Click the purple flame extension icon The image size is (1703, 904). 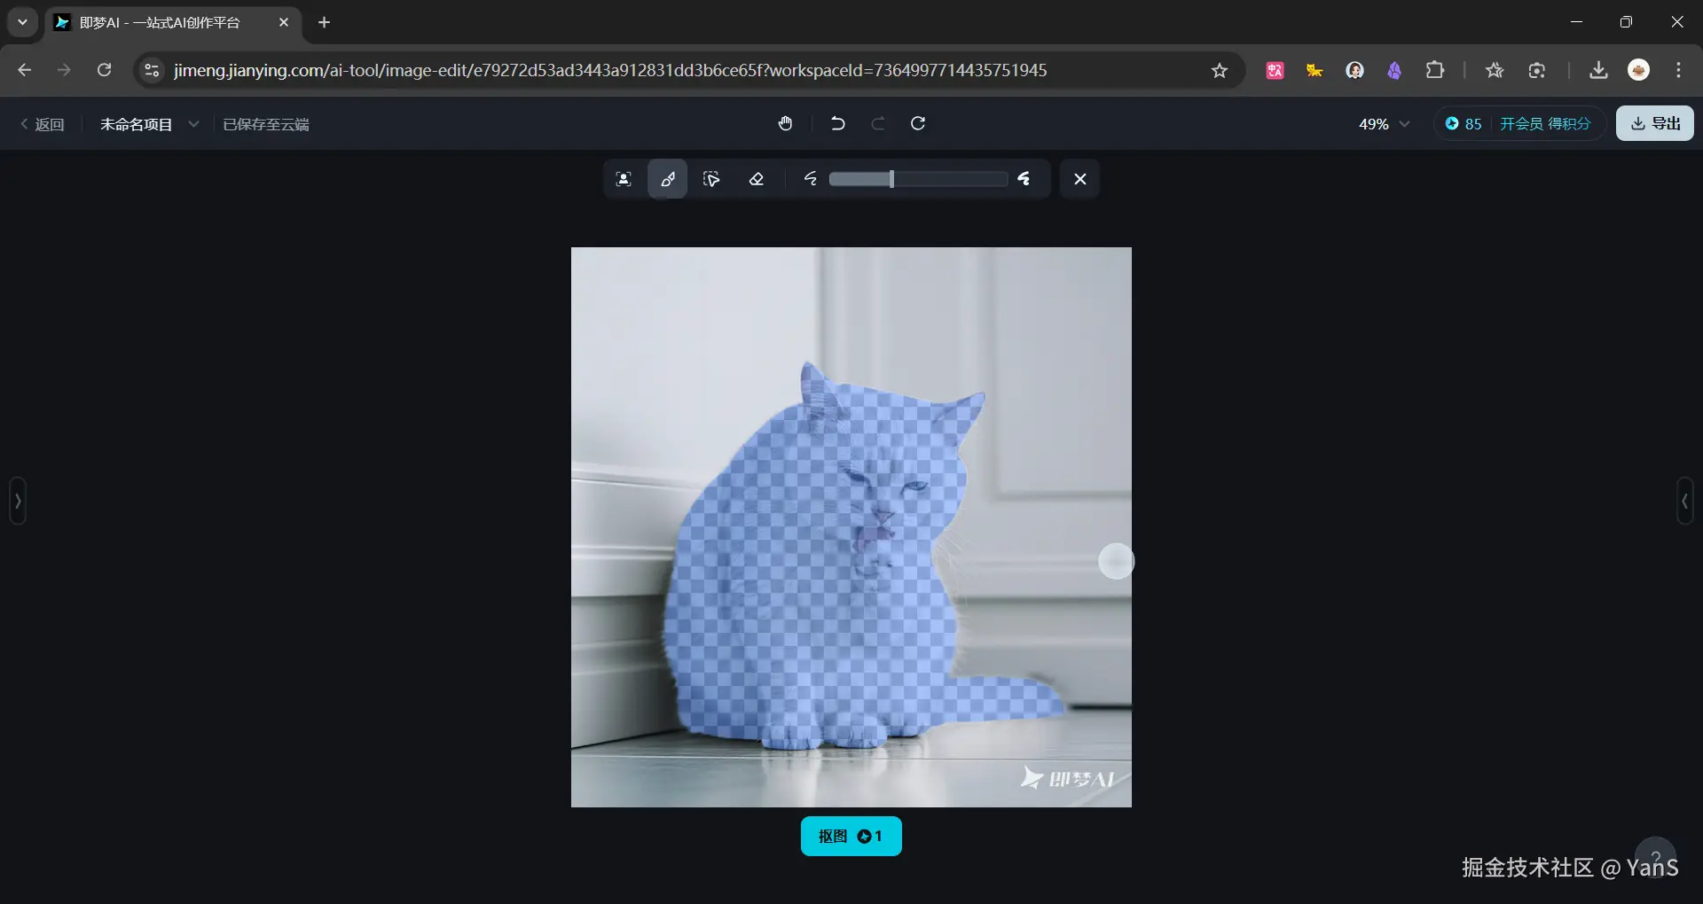1394,70
